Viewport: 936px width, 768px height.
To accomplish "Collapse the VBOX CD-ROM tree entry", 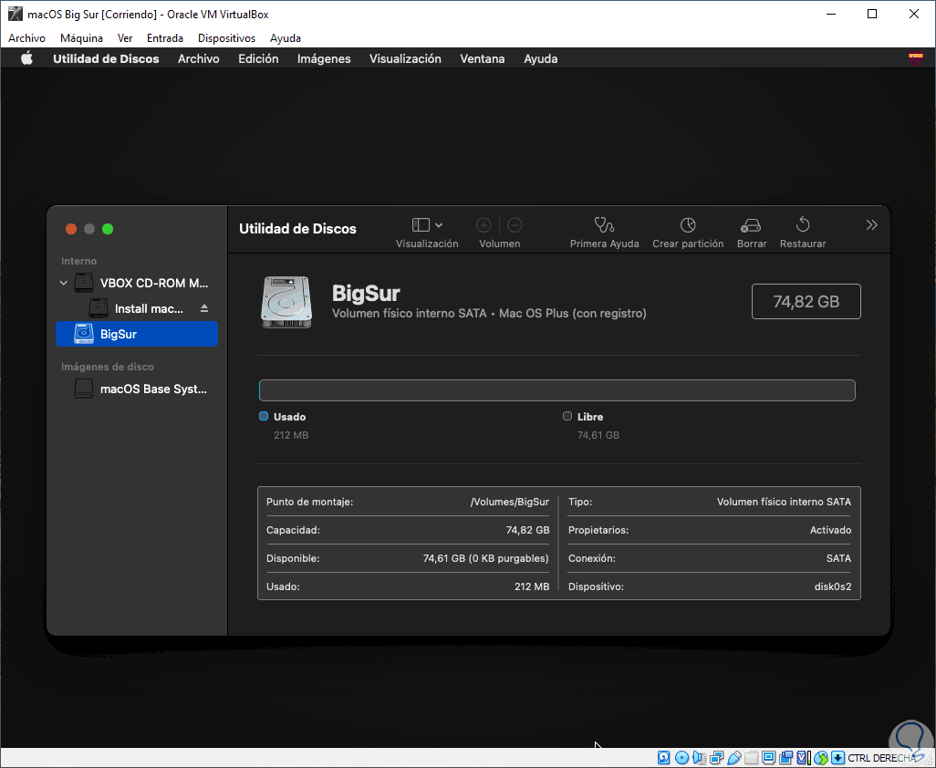I will (64, 283).
